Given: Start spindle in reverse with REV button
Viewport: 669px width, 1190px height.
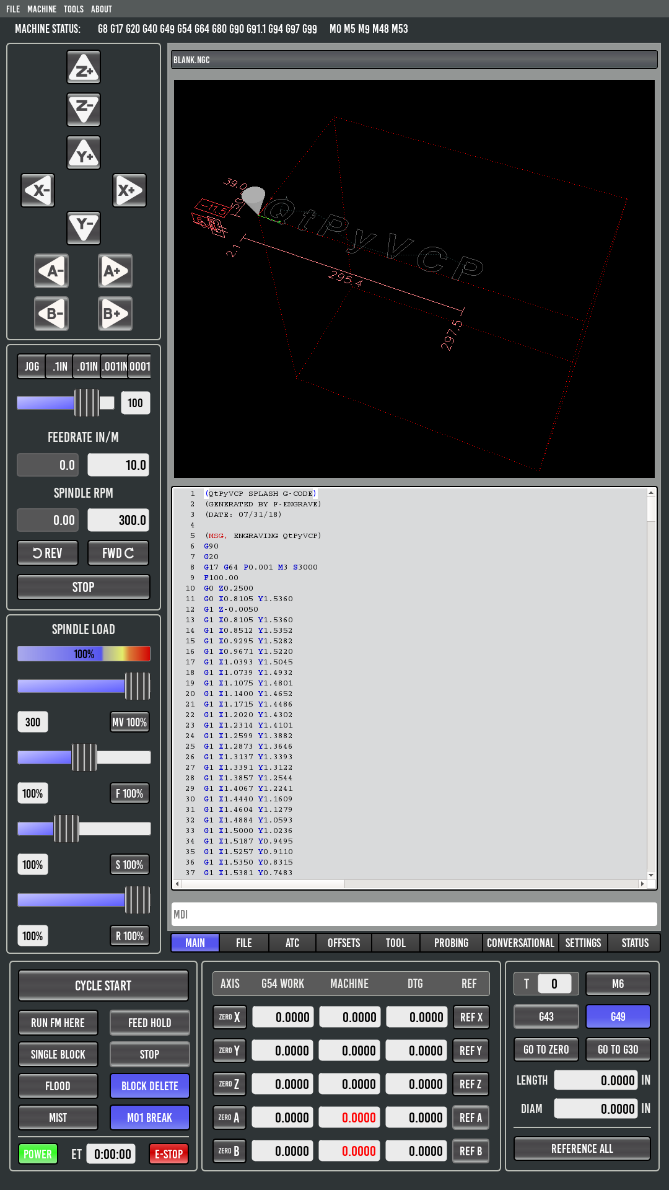Looking at the screenshot, I should point(48,553).
